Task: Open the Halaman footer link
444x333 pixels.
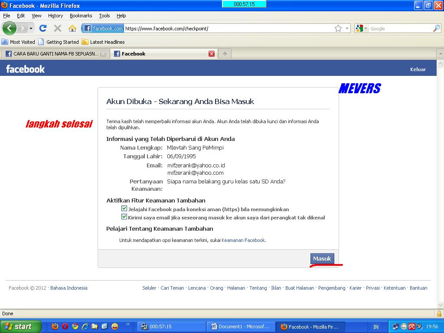Action: (x=236, y=288)
